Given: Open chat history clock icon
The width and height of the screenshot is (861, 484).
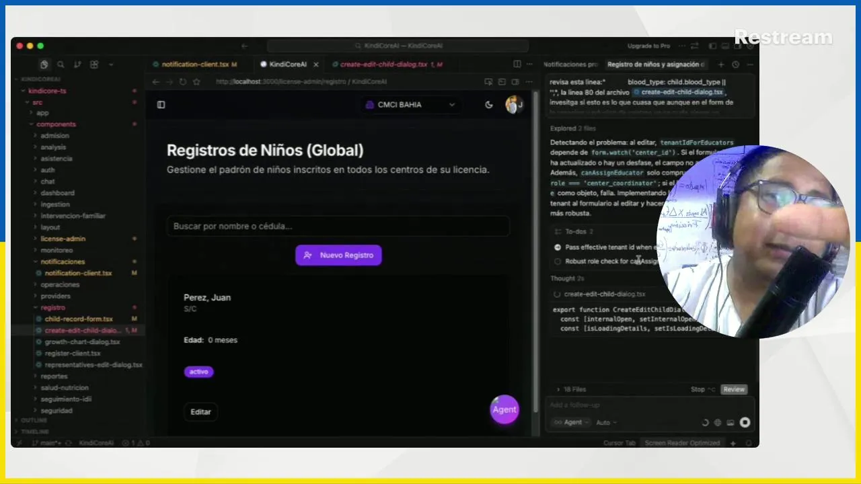Looking at the screenshot, I should (735, 65).
